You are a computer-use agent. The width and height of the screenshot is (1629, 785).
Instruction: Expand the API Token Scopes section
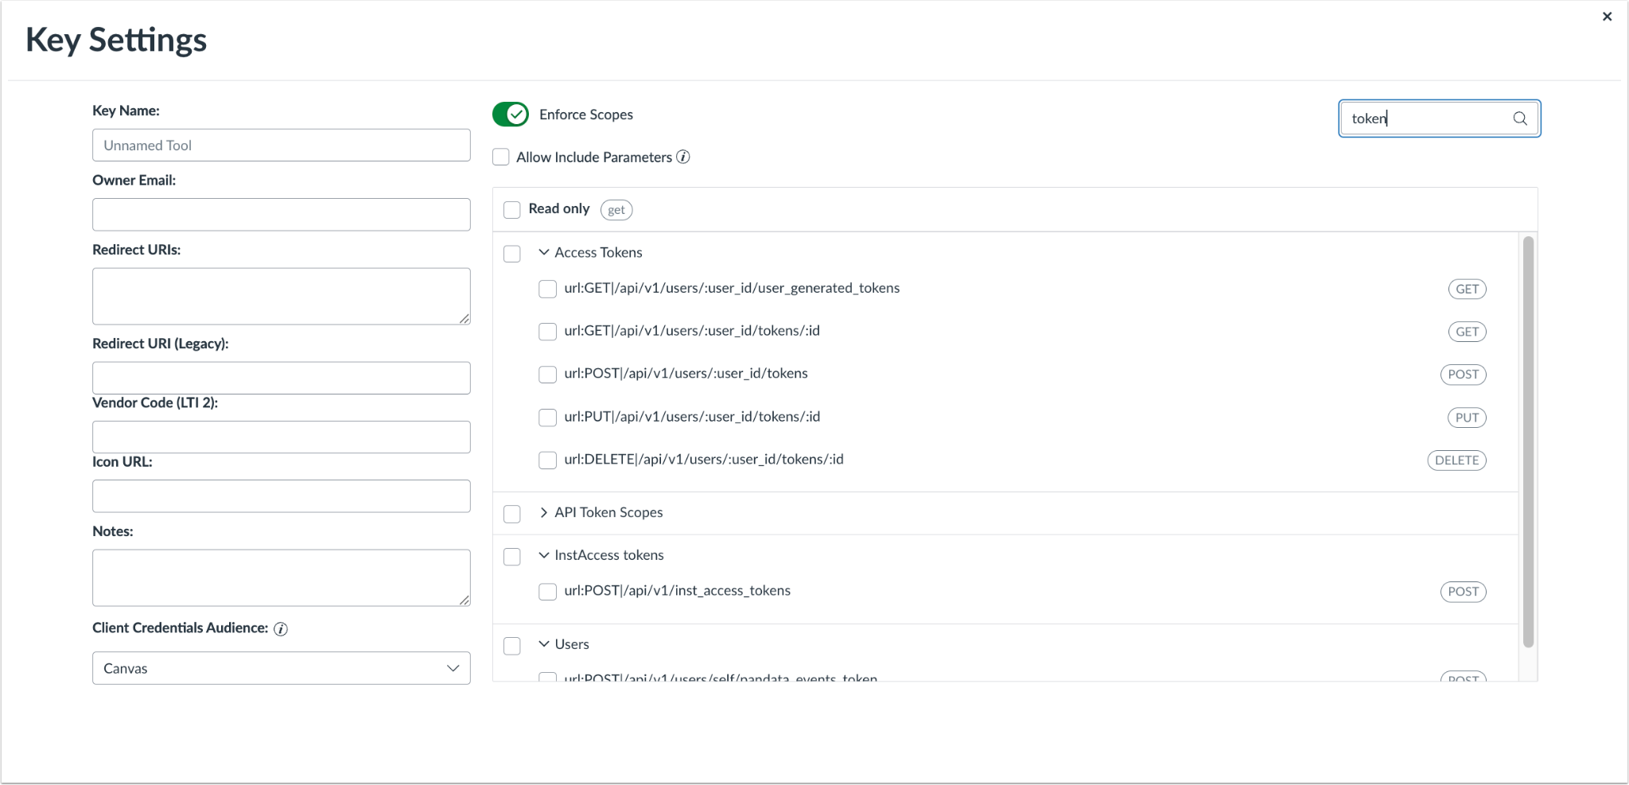click(x=543, y=512)
